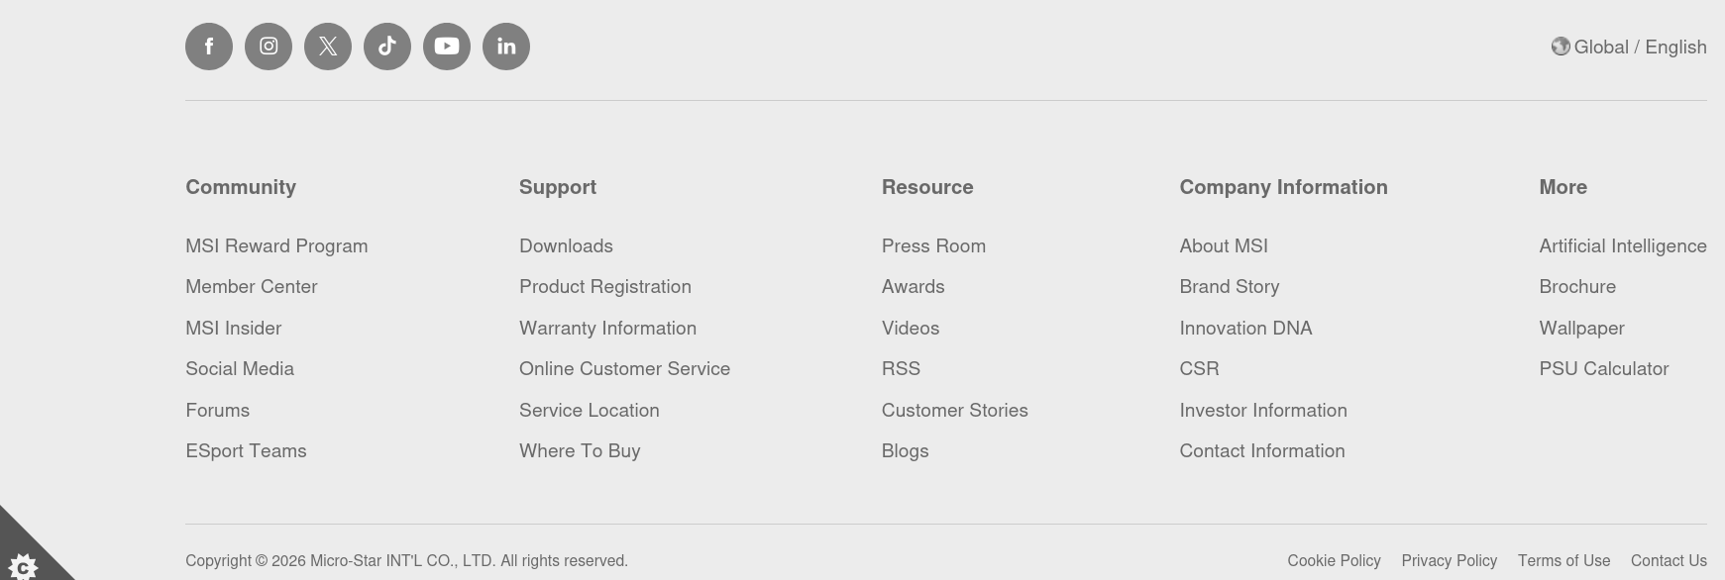The image size is (1725, 580).
Task: Open the X (Twitter) icon
Action: click(328, 47)
